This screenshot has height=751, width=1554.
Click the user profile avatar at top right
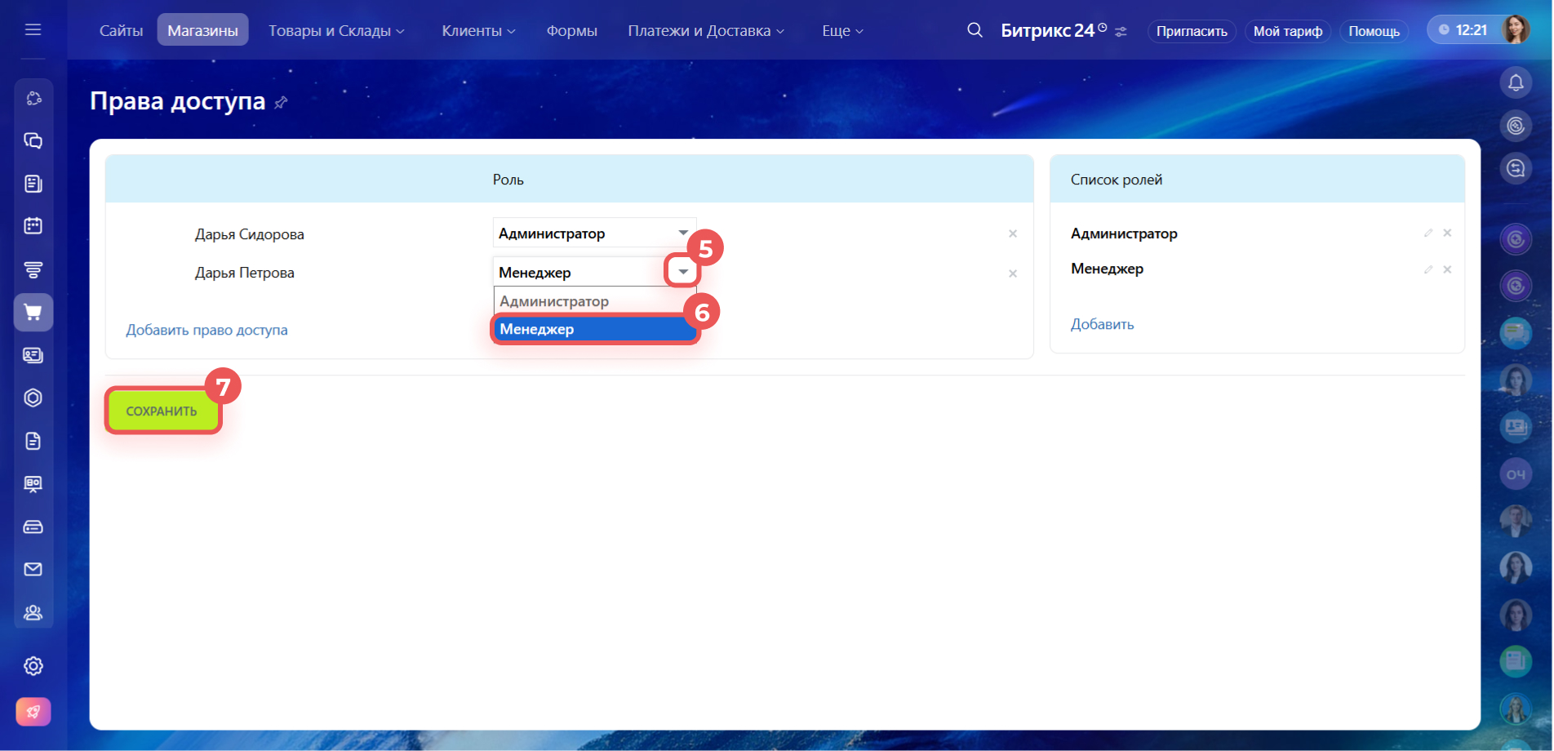[x=1515, y=30]
